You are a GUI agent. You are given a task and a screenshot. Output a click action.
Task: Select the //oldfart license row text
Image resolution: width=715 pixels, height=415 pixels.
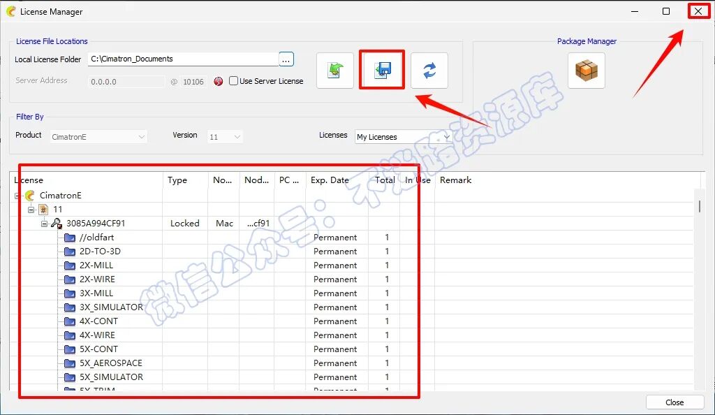[96, 238]
